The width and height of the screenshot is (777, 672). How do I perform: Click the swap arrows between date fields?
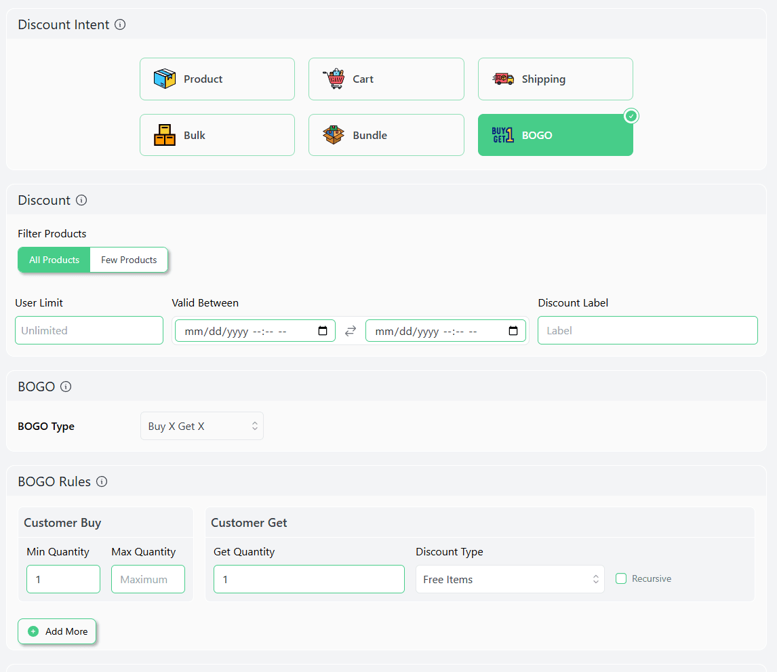(351, 330)
